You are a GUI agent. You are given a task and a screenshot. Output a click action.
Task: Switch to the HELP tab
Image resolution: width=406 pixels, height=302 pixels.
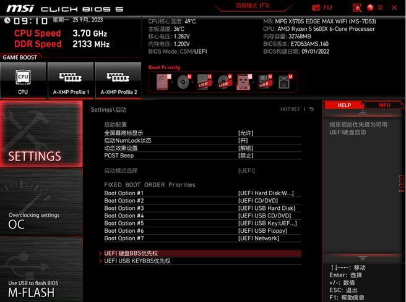344,105
